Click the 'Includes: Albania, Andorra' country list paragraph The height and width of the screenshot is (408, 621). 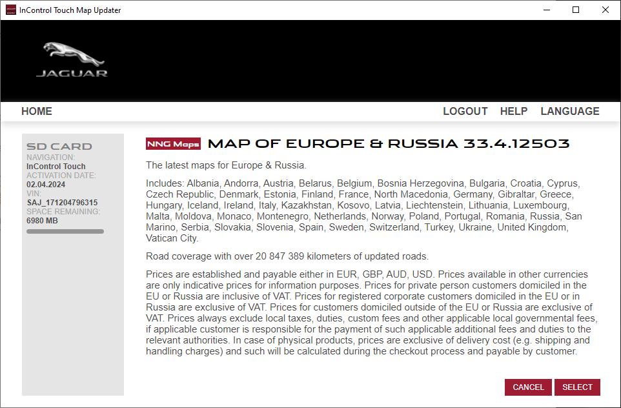pos(364,210)
